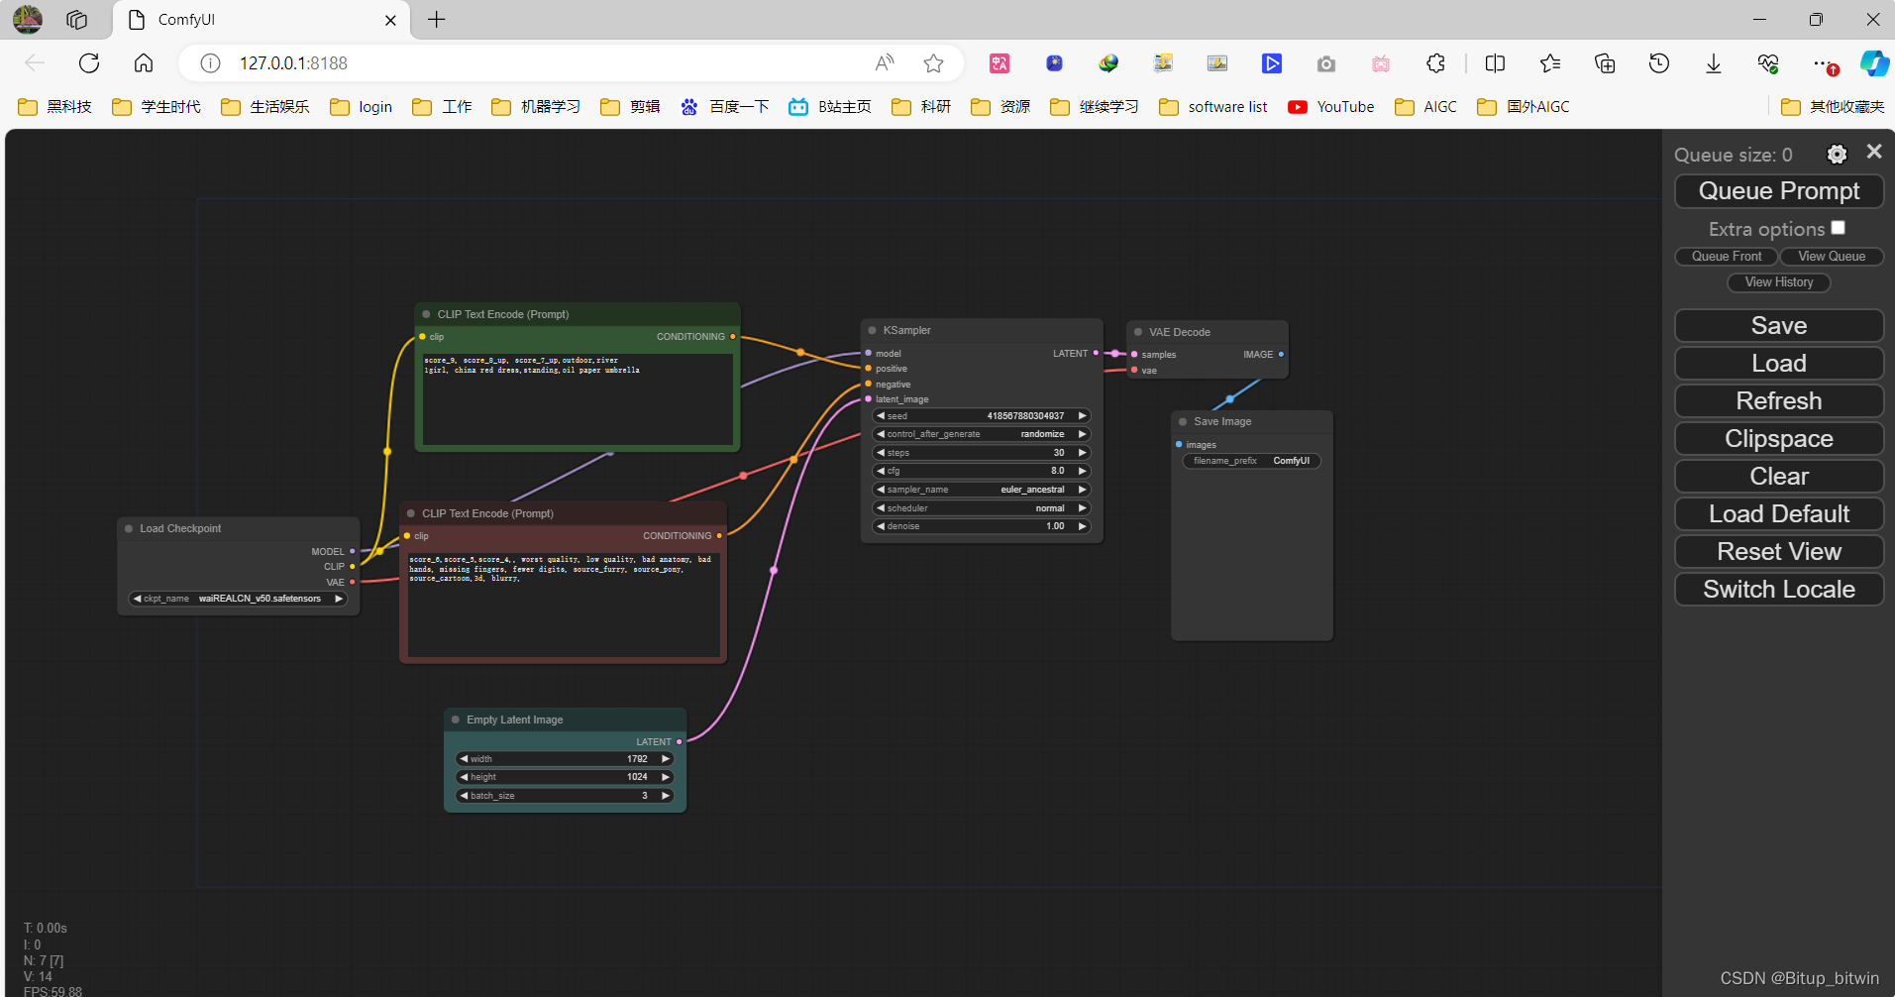
Task: Increase the seed value with right arrow
Action: (1082, 416)
